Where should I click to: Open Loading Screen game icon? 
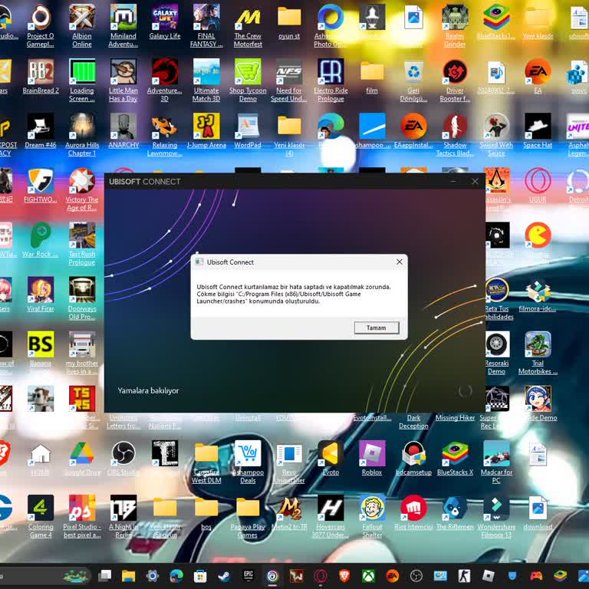pos(82,81)
